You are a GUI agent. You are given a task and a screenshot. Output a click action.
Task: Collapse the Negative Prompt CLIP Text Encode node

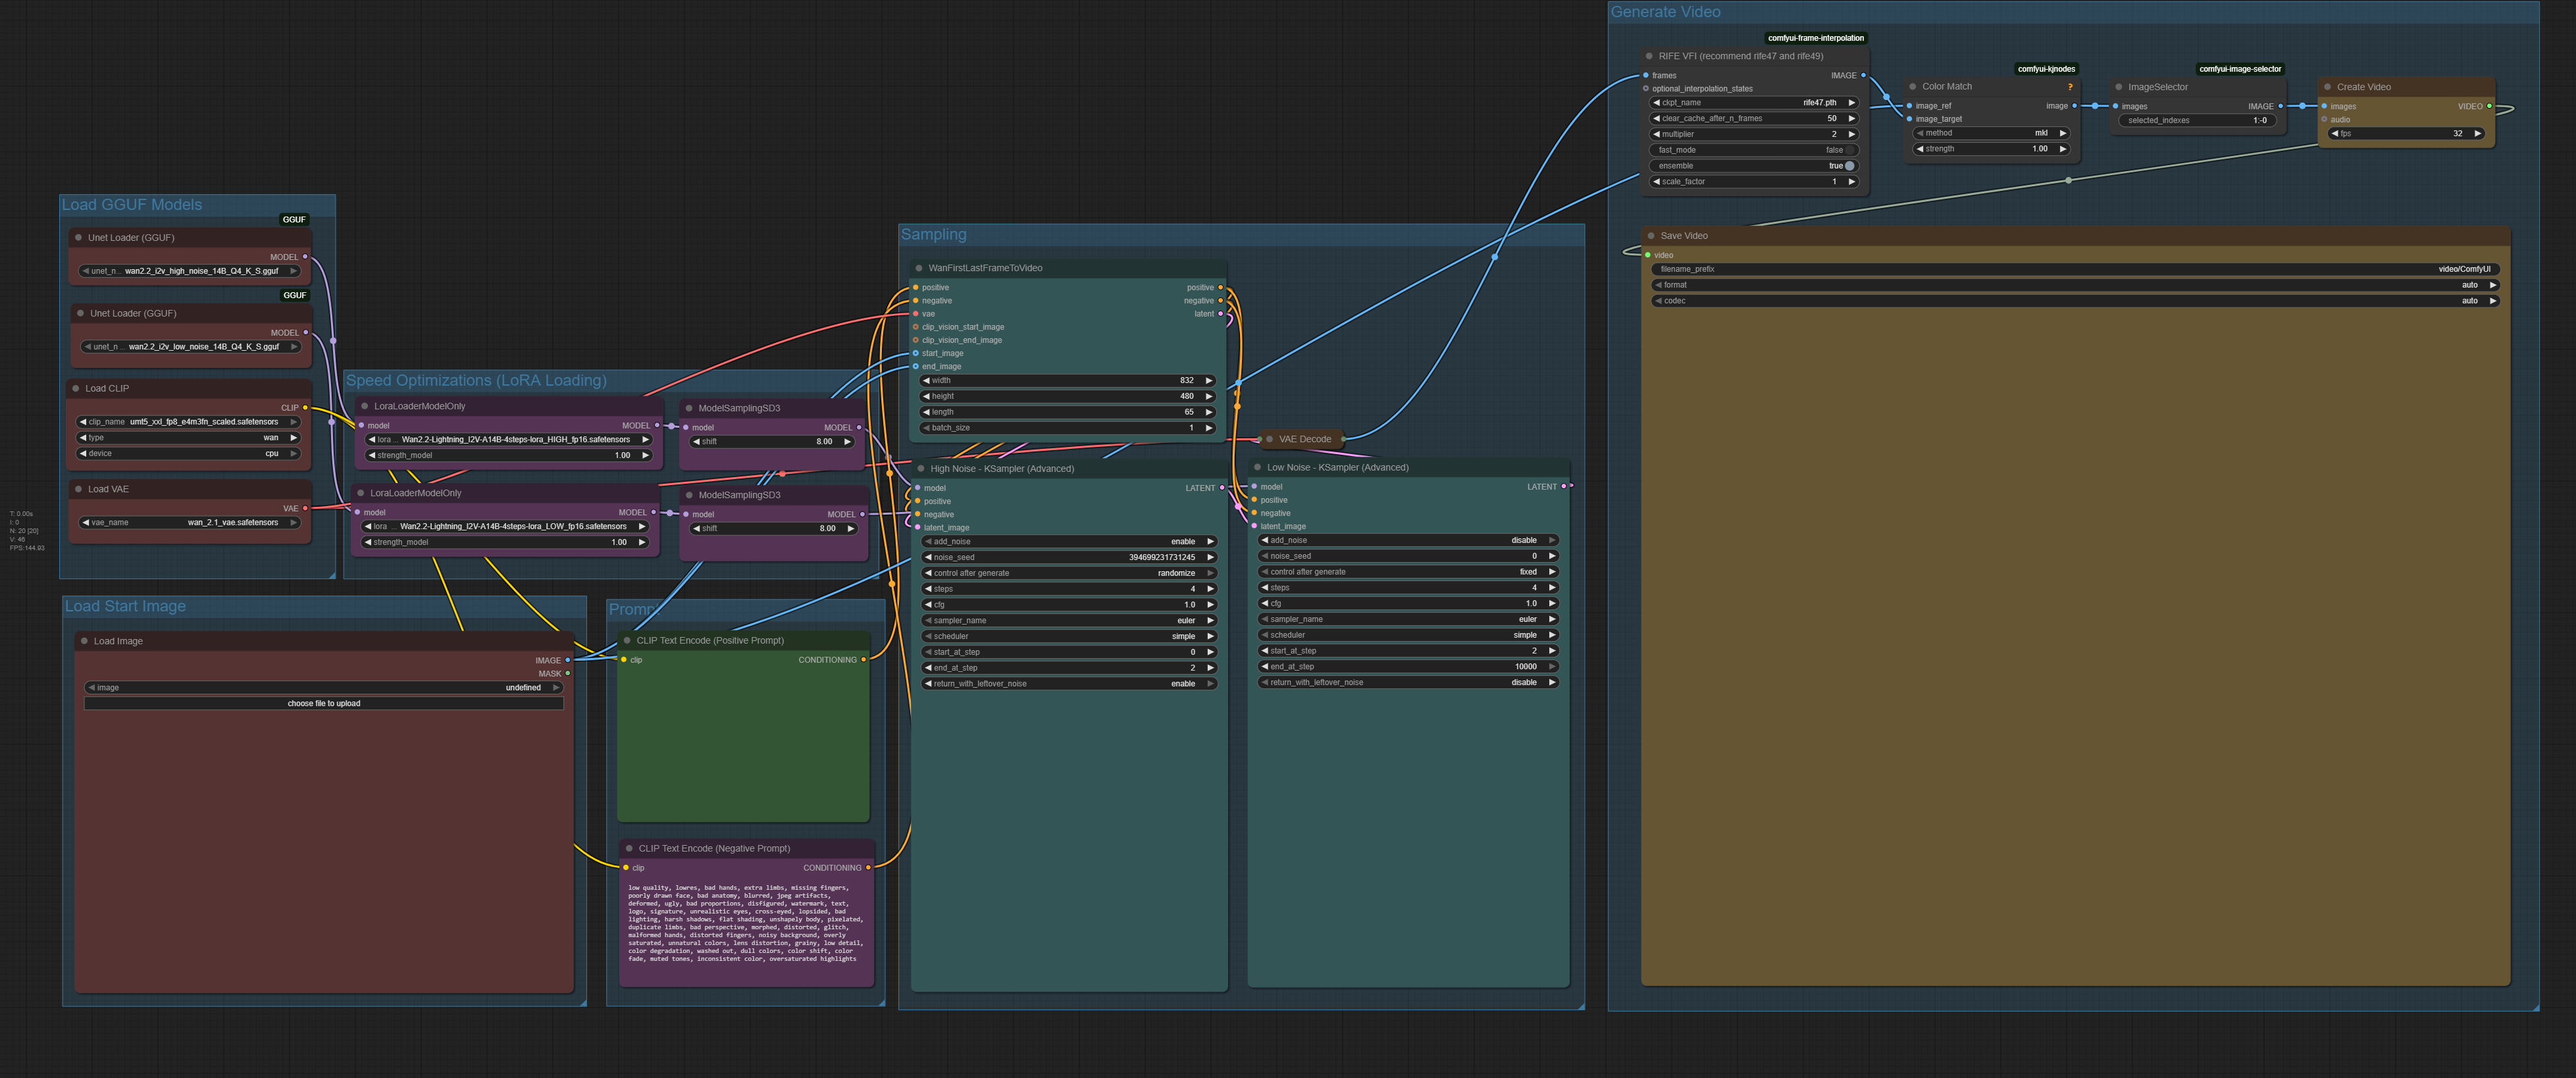(630, 848)
